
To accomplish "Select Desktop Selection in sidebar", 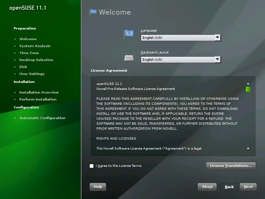I will click(x=36, y=60).
